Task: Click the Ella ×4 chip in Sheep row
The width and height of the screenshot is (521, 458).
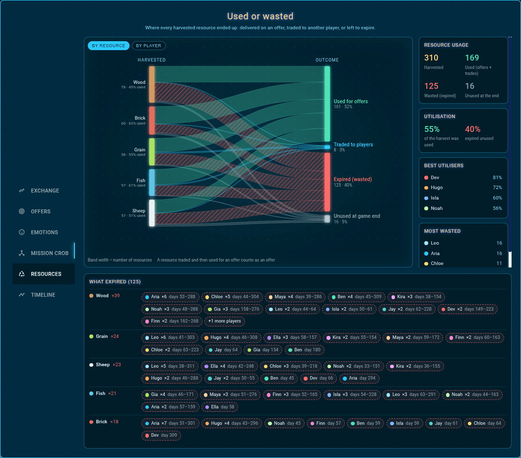Action: pos(229,366)
